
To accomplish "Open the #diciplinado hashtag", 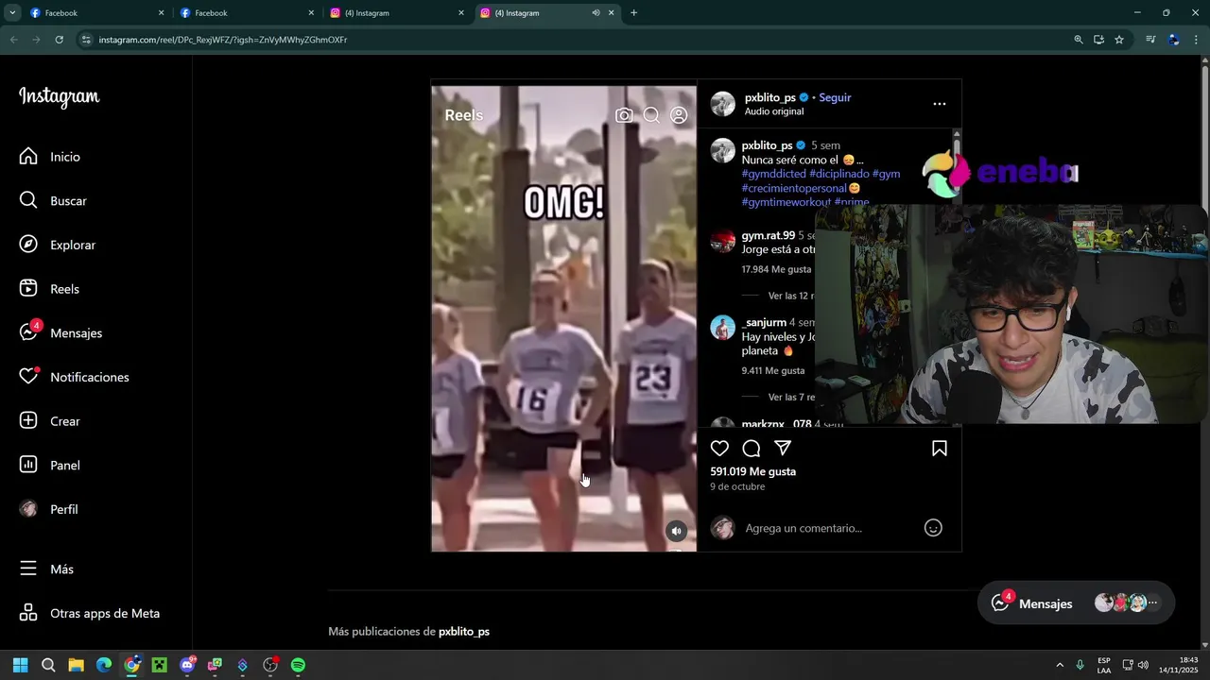I will 839,174.
